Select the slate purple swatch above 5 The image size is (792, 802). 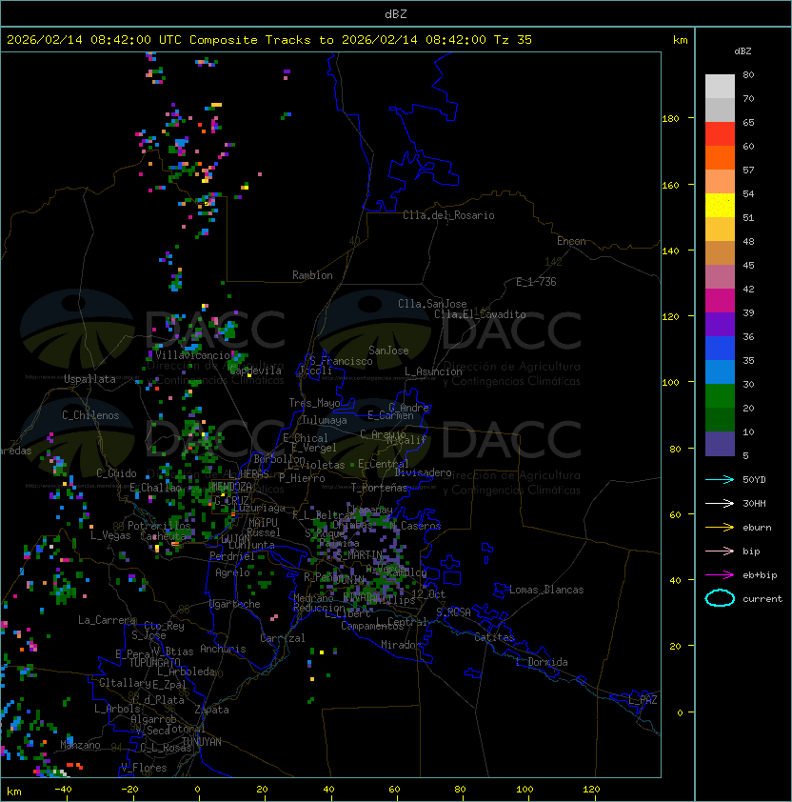coord(720,444)
